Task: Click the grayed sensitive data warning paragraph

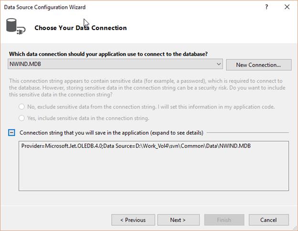Action: coord(147,88)
